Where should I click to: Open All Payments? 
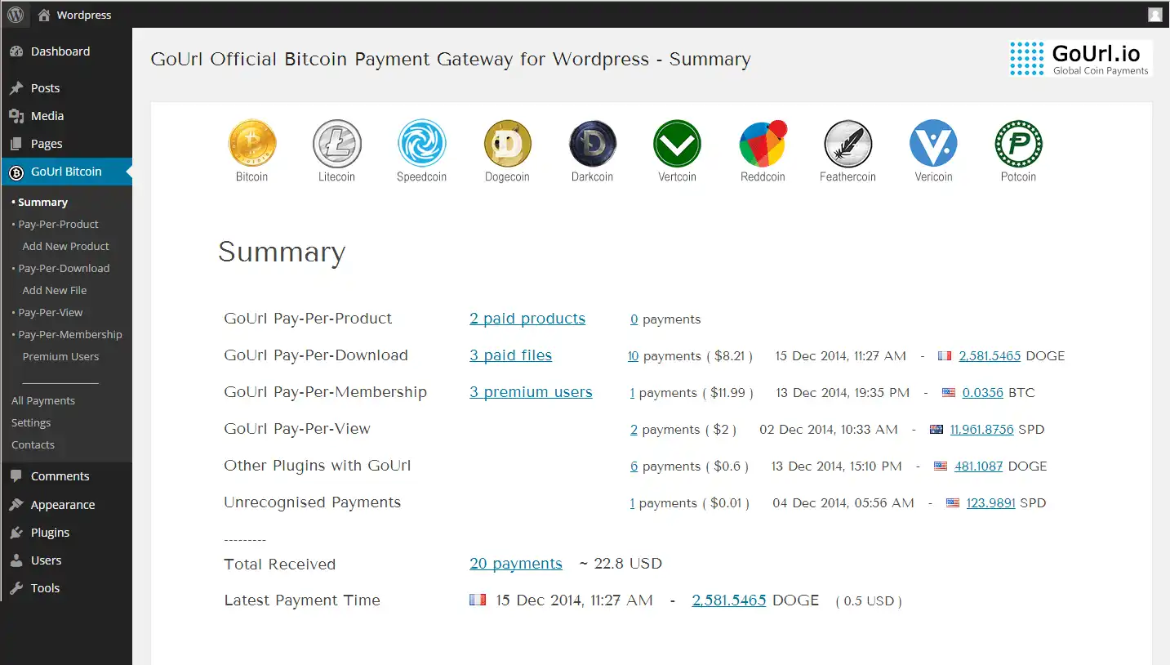[43, 400]
